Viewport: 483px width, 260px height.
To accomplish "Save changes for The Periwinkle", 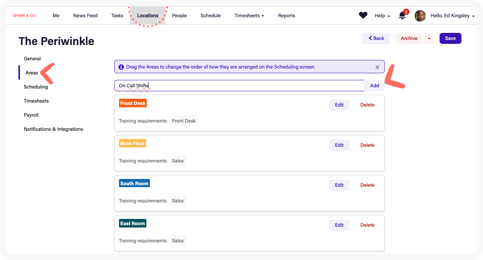I will point(450,38).
